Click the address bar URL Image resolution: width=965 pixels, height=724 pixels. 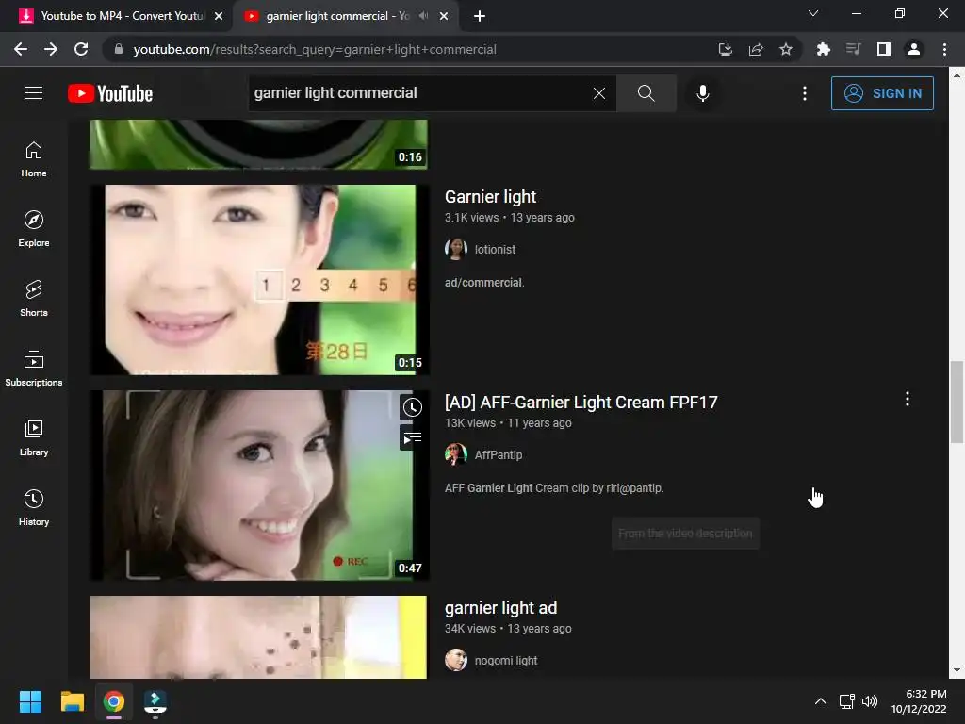point(315,49)
